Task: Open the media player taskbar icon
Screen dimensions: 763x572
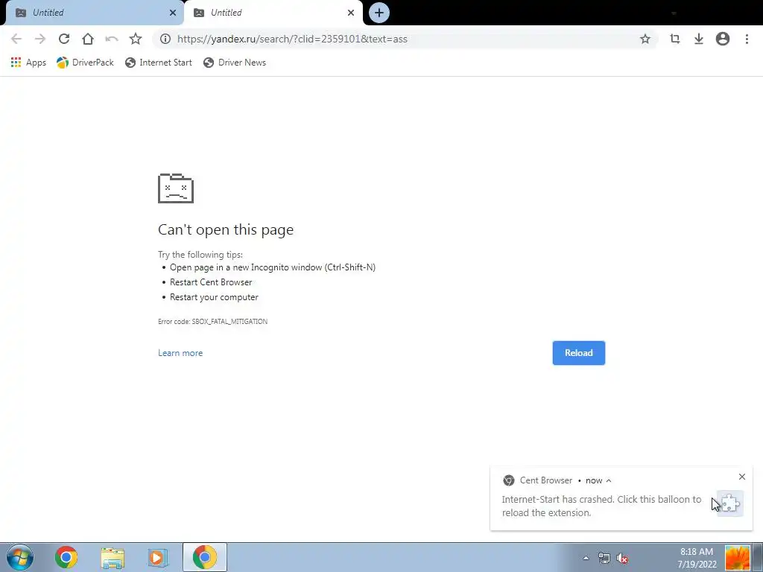Action: tap(157, 557)
